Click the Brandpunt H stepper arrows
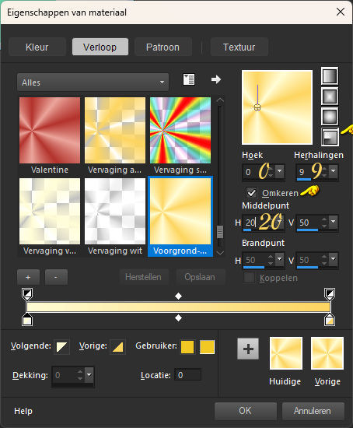The width and height of the screenshot is (353, 428). pos(271,260)
